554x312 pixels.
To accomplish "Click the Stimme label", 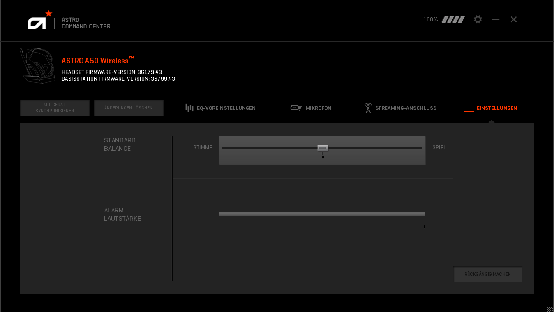I will coord(203,147).
